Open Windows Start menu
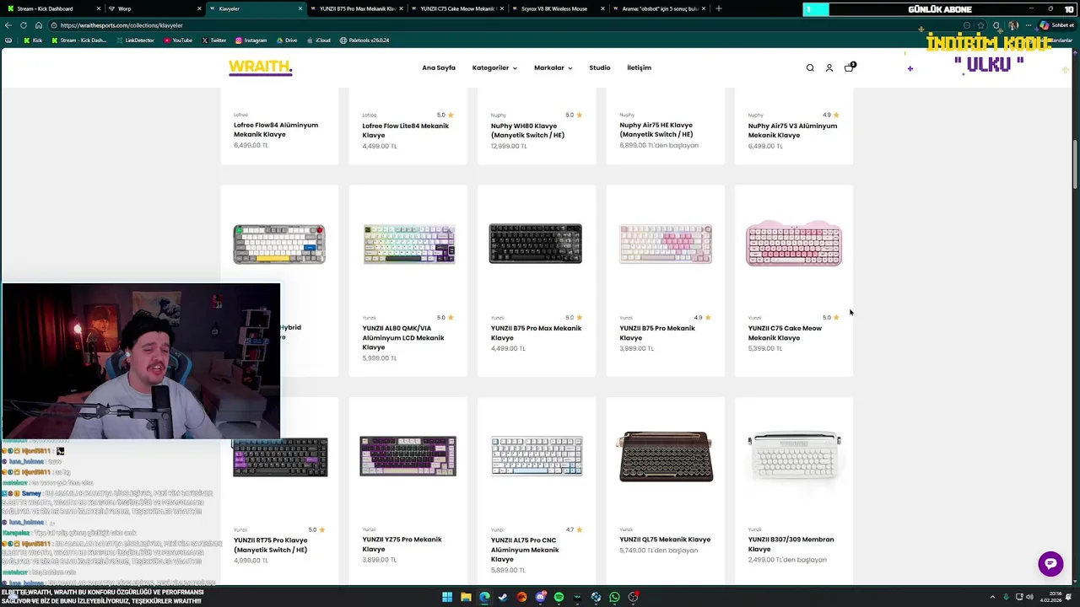The image size is (1080, 607). coord(447,597)
